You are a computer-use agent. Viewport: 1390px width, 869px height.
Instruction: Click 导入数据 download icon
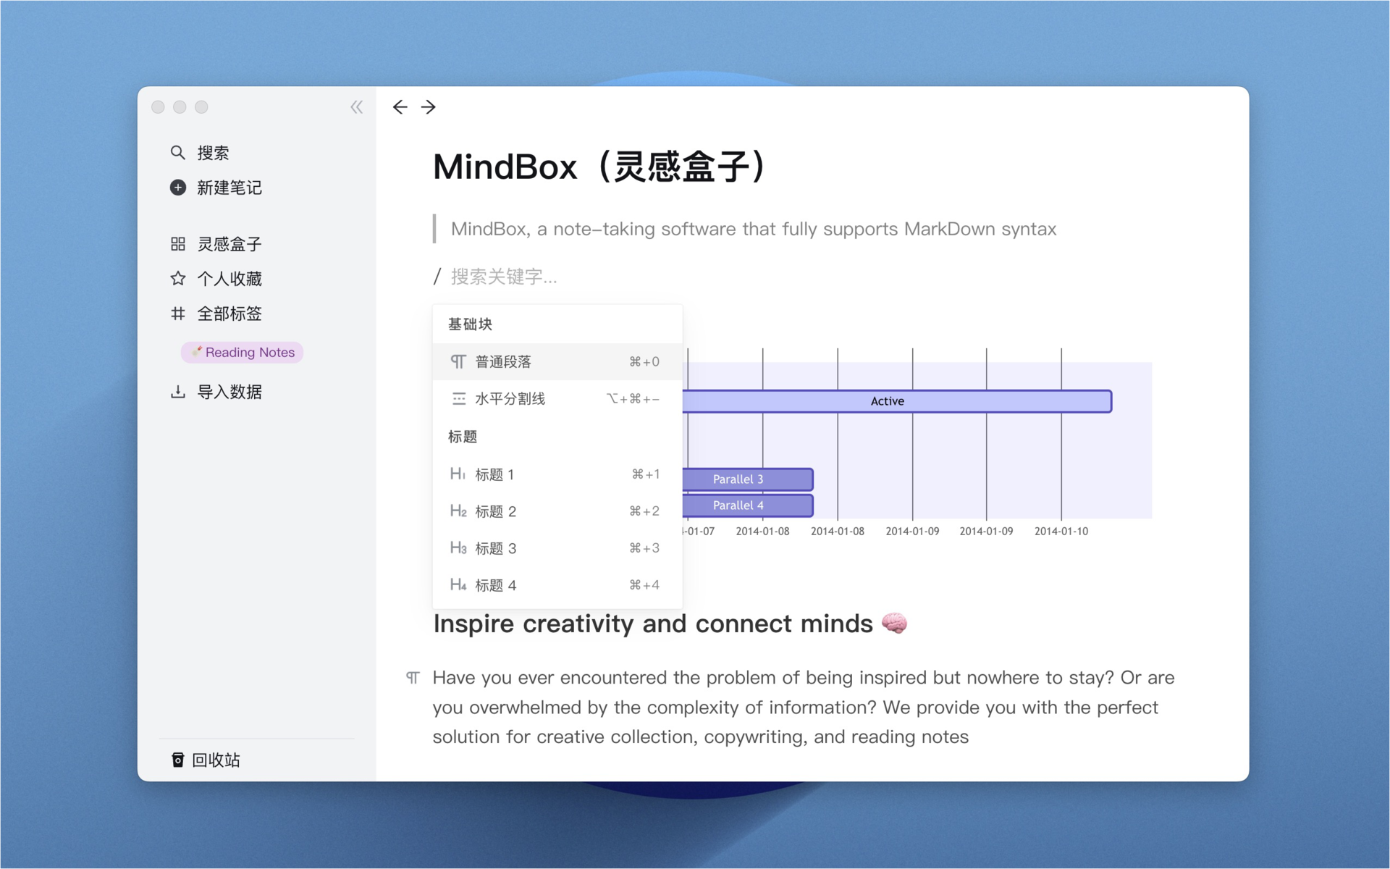coord(177,392)
